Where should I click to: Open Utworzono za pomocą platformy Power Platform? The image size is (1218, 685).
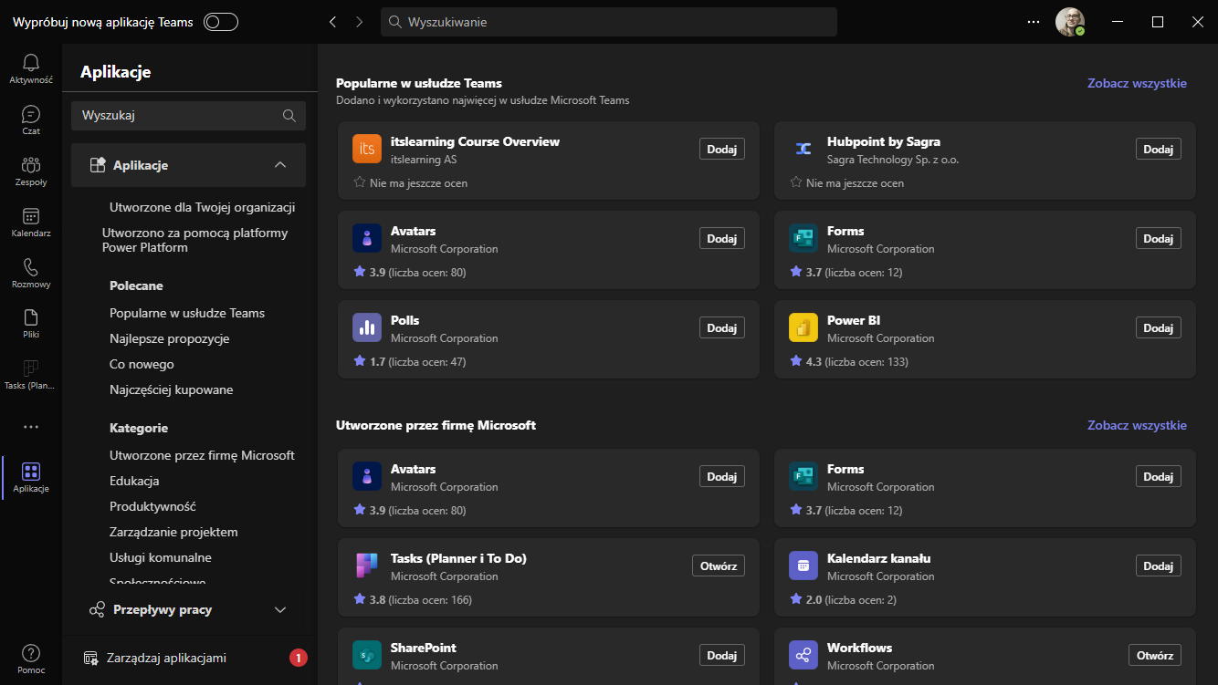click(x=194, y=240)
